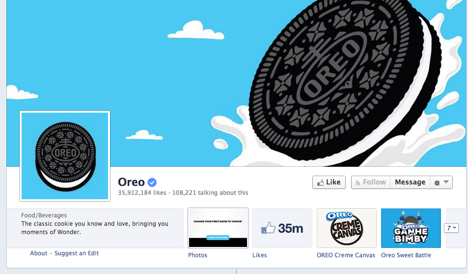Send a Message to Oreo
Viewport: 468px width, 274px height.
[x=410, y=182]
